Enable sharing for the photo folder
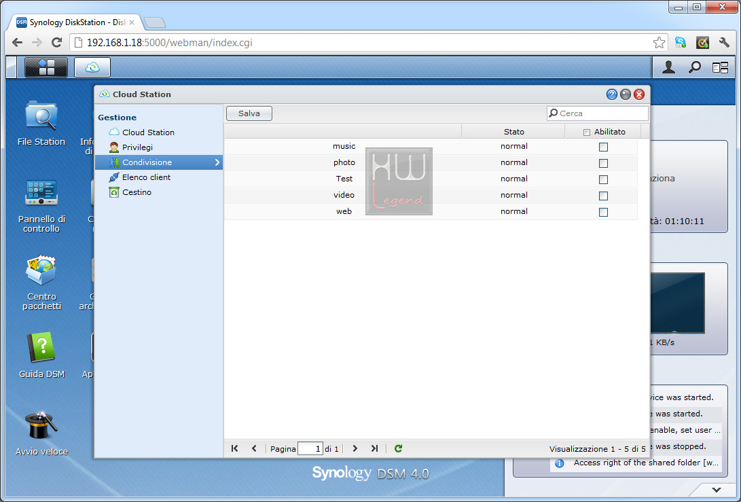 coord(603,163)
